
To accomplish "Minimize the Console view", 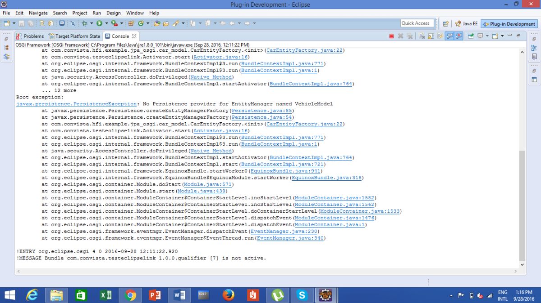I will pos(510,35).
